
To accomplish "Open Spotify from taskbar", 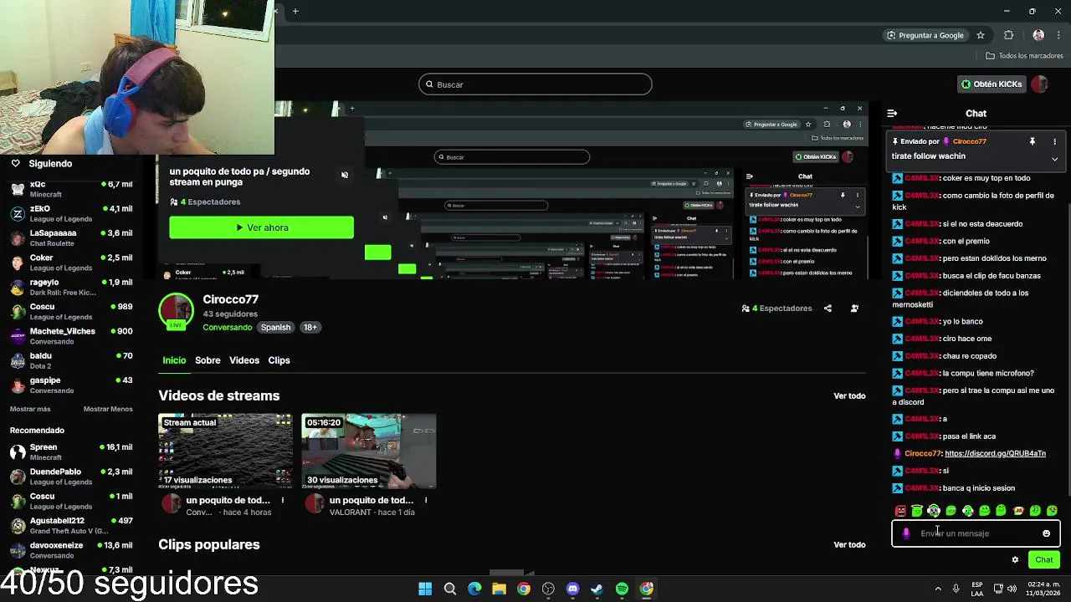I will (x=622, y=589).
